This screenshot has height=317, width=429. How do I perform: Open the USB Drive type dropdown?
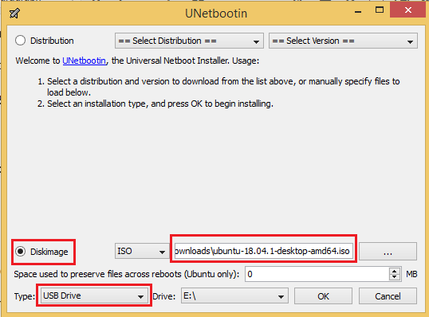[x=93, y=295]
